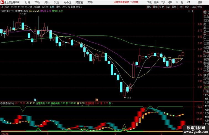Click the 2.80 price axis label
Image resolution: width=209 pixels, height=135 pixels.
point(200,24)
